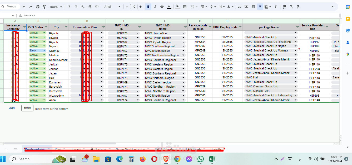
Task: Open Excel from the taskbar
Action: click(212, 159)
